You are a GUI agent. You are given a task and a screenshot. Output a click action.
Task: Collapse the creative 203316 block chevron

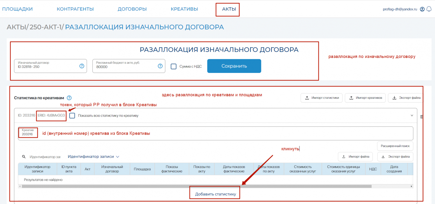(412, 116)
